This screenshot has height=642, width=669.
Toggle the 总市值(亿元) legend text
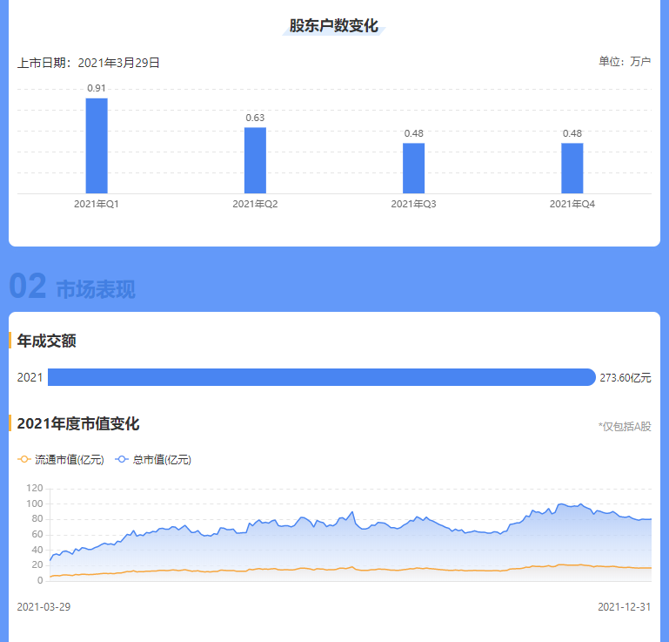click(x=162, y=460)
